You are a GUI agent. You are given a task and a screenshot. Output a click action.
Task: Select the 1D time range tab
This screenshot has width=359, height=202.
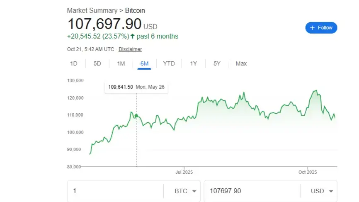[74, 63]
